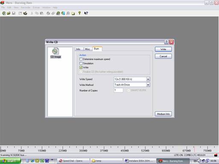Click the LITE-ON COMBO recorder status text
The height and width of the screenshot is (164, 219).
(x=189, y=155)
